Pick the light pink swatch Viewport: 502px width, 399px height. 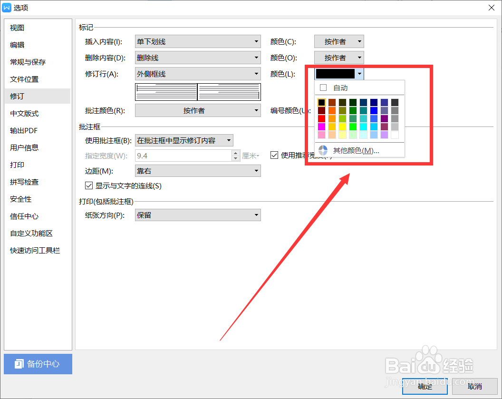click(321, 135)
